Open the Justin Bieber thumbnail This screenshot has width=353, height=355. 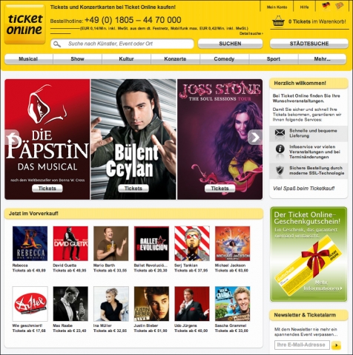(x=151, y=304)
